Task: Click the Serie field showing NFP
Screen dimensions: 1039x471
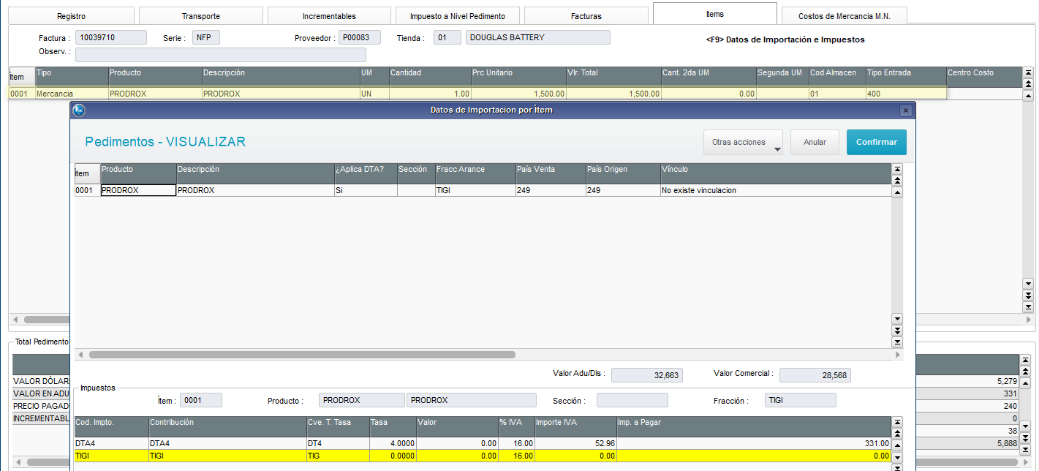Action: point(205,37)
